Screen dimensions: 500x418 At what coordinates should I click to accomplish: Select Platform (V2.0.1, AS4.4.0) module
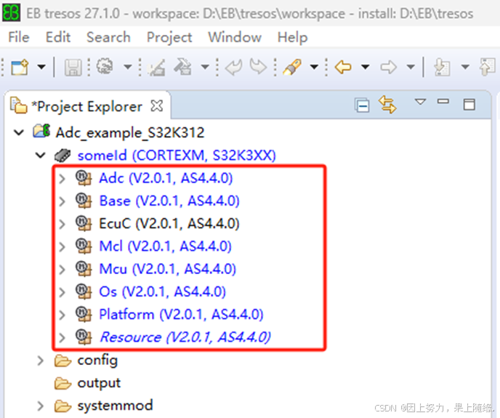click(181, 315)
